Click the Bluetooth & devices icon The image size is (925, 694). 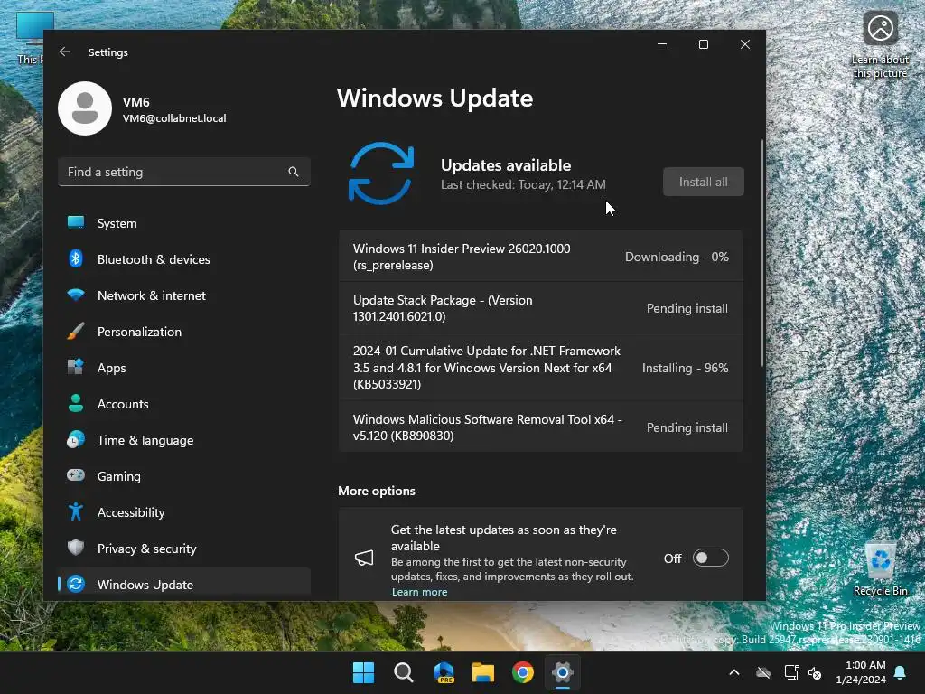[x=76, y=258]
